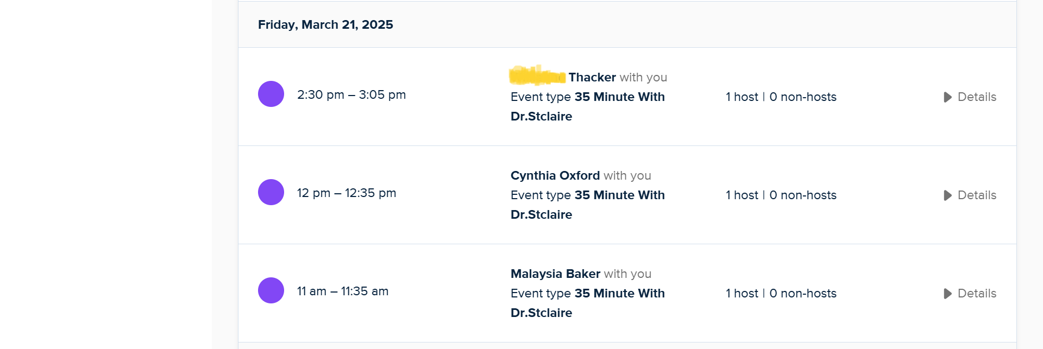Click the Friday, March 21, 2025 date header

click(x=325, y=24)
